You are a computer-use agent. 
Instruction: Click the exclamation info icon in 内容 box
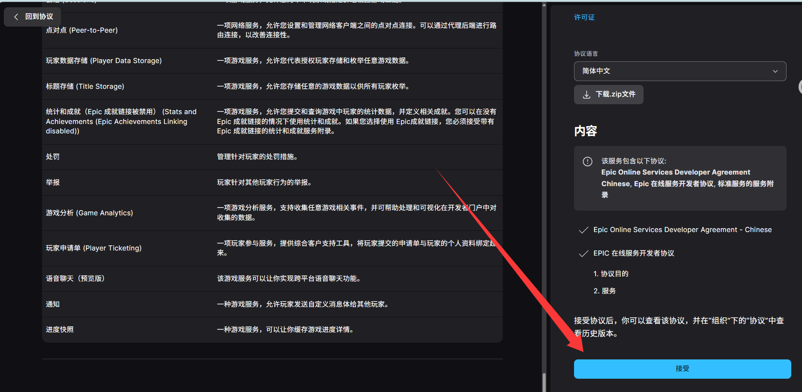point(587,162)
